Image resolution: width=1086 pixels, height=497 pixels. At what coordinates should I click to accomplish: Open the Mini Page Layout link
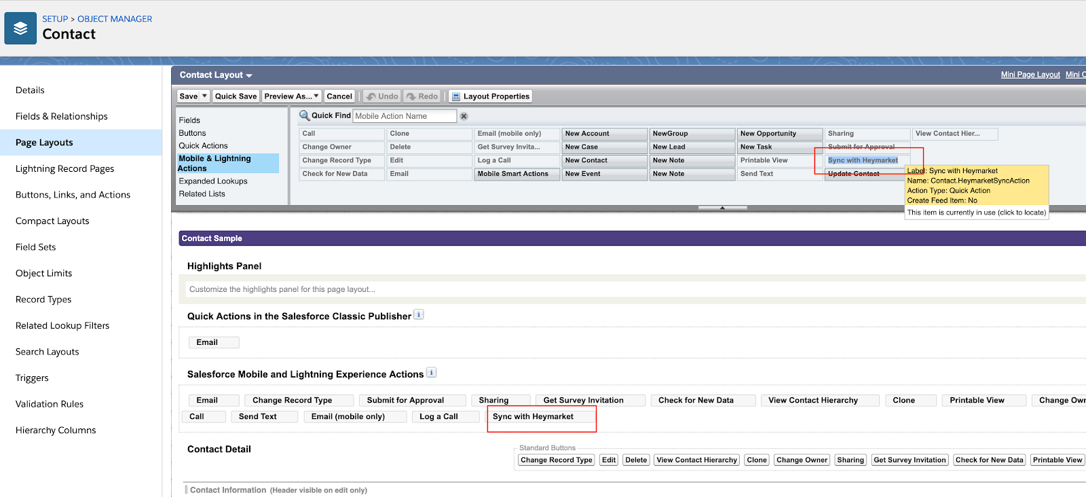point(1030,75)
